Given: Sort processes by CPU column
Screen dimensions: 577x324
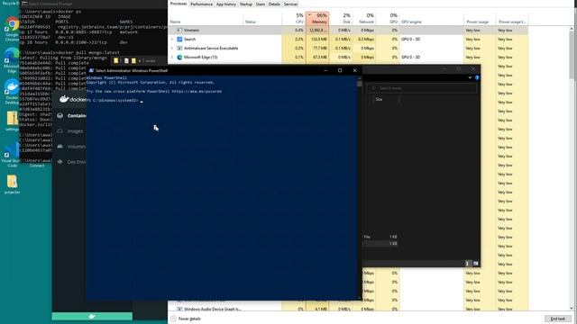Looking at the screenshot, I should (294, 18).
